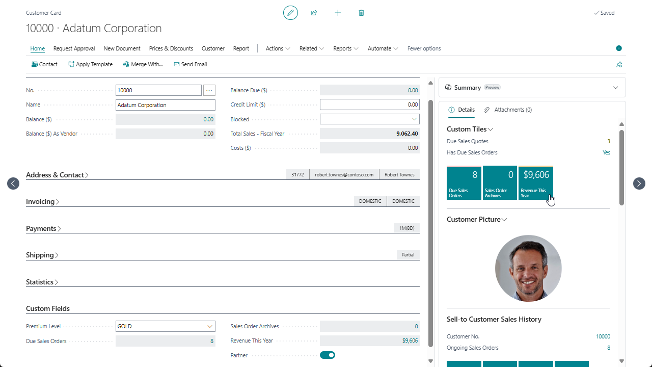Click the plus icon to create new
The height and width of the screenshot is (367, 652).
point(338,13)
